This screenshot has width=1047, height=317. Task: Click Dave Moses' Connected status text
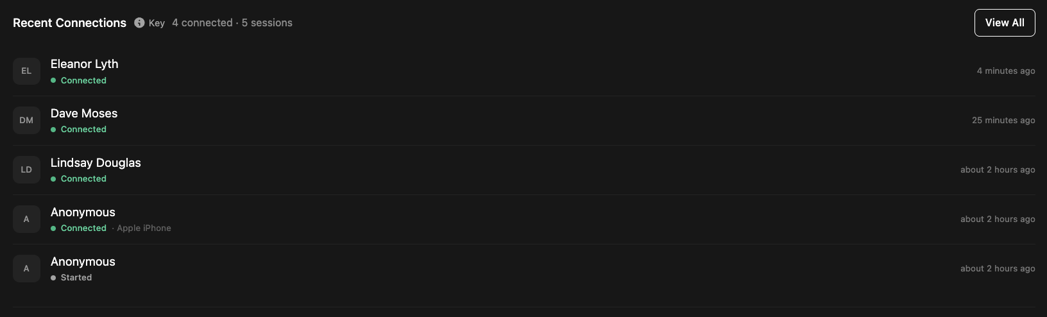point(83,130)
